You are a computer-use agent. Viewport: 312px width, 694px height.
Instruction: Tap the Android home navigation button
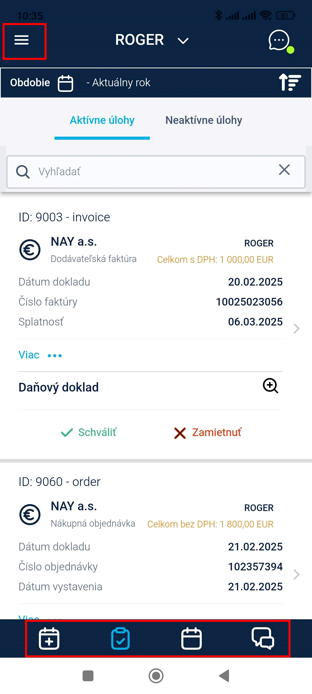pos(156,676)
